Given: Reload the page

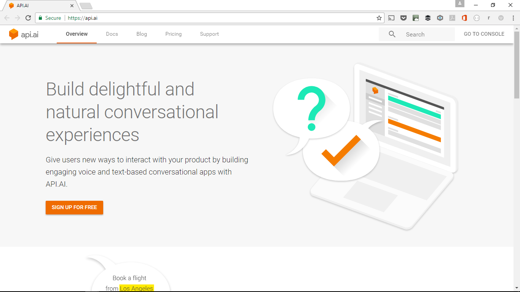Looking at the screenshot, I should point(28,18).
